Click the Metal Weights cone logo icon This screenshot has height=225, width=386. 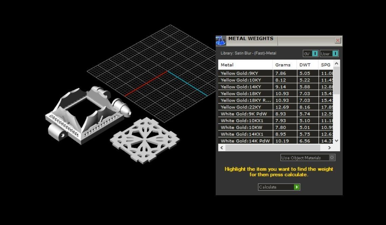point(221,41)
